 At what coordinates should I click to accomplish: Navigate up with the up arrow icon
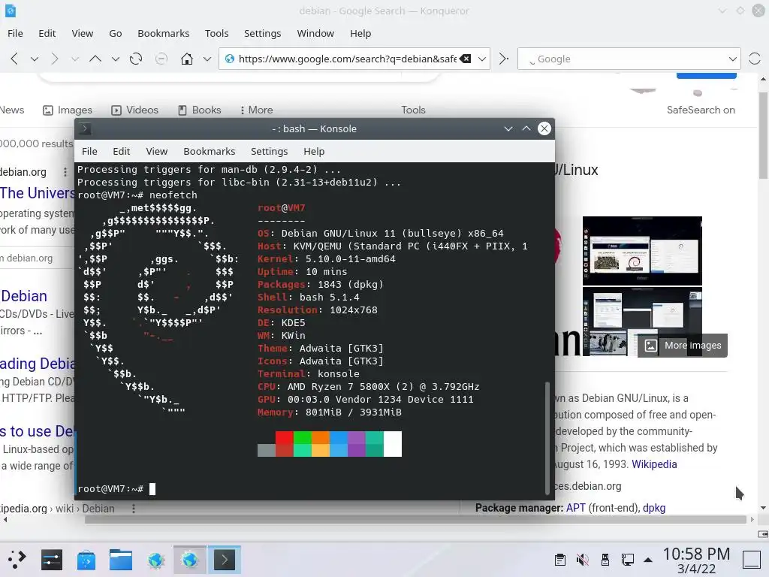(x=95, y=59)
